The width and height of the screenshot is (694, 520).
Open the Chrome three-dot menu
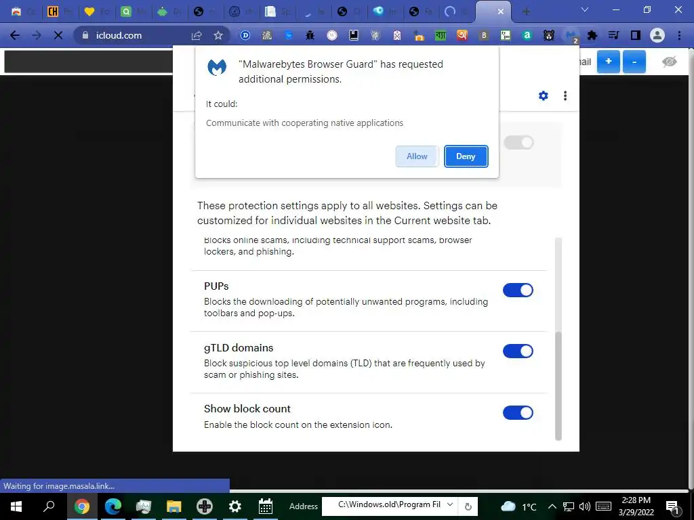click(679, 35)
